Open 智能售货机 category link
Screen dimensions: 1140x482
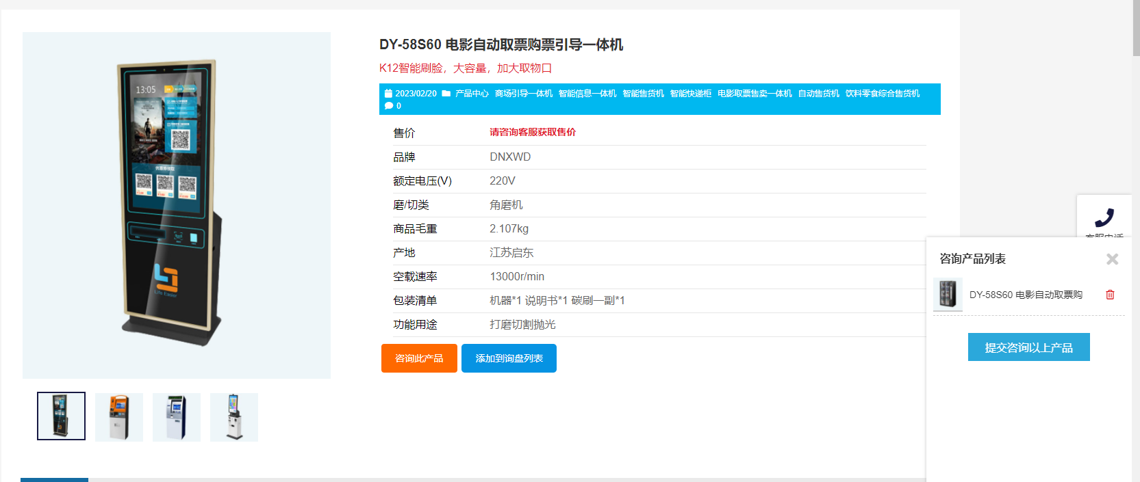[x=643, y=94]
